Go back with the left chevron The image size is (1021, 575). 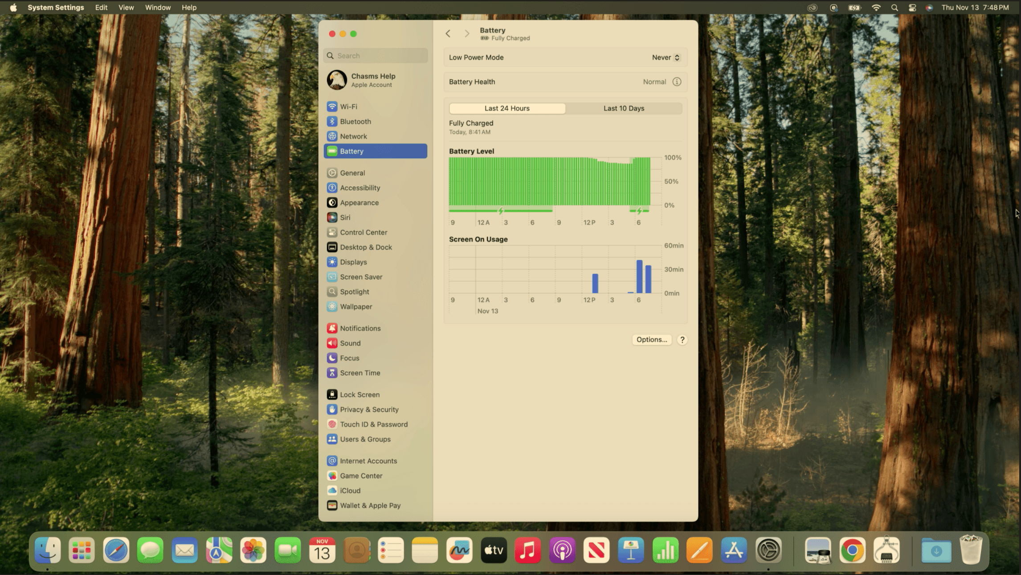pos(448,34)
